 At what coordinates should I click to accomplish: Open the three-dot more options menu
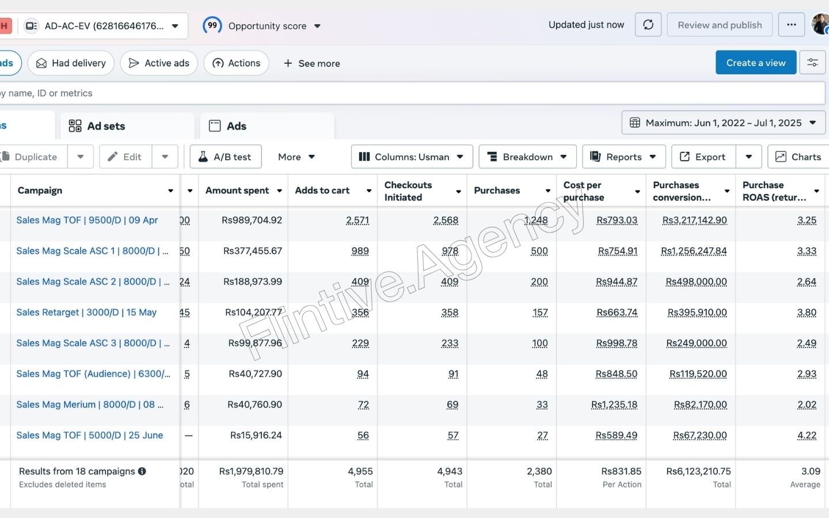click(x=791, y=25)
